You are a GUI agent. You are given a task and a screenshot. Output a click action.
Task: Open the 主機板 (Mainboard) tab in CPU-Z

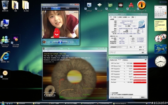[x=120, y=17]
